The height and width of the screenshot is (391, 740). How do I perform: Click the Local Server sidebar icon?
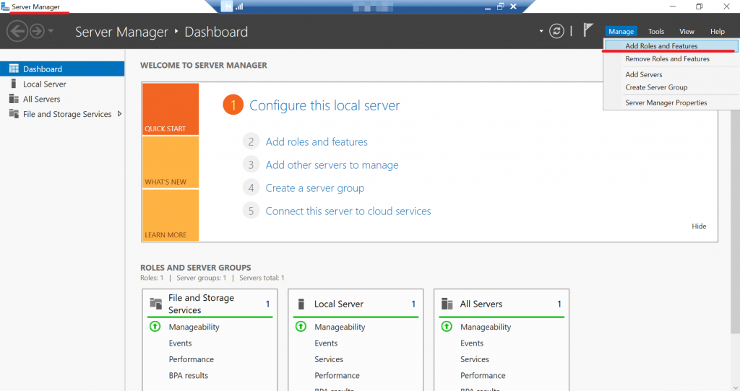[x=14, y=84]
